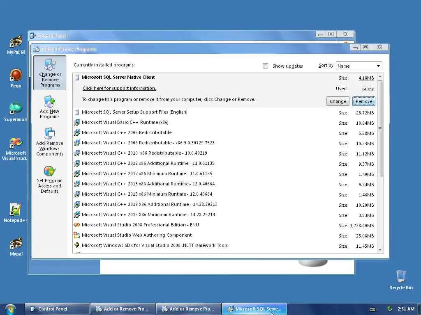Switch to Microsoft SQL Server taskbar button
The image size is (421, 315).
254,309
